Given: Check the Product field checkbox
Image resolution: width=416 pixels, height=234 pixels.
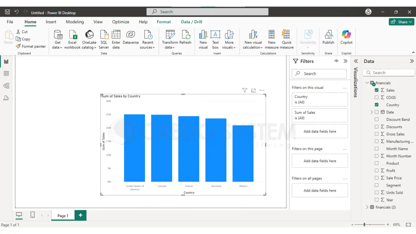Looking at the screenshot, I should (x=377, y=163).
